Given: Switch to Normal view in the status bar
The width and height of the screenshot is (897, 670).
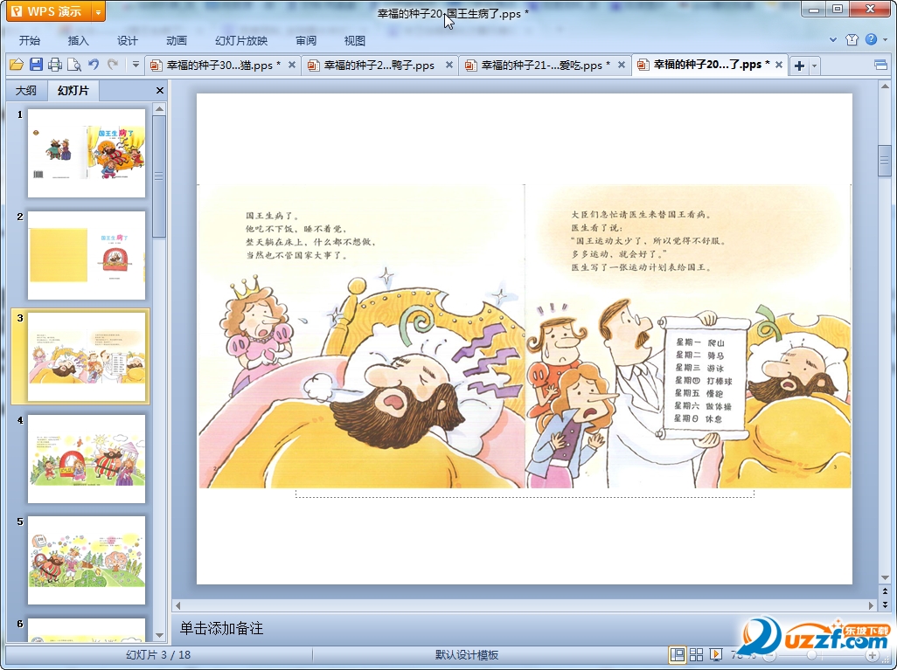Looking at the screenshot, I should (x=678, y=654).
